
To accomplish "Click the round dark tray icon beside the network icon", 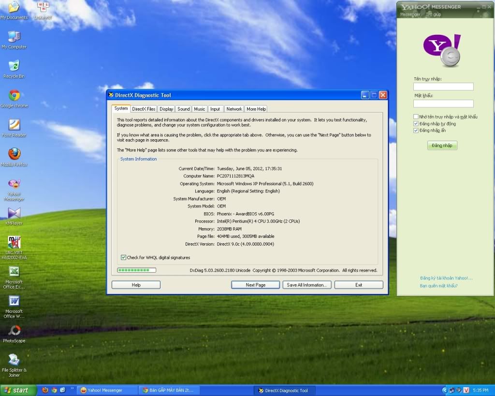I will 459,390.
